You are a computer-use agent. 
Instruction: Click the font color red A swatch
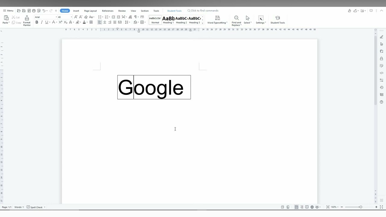coord(84,22)
